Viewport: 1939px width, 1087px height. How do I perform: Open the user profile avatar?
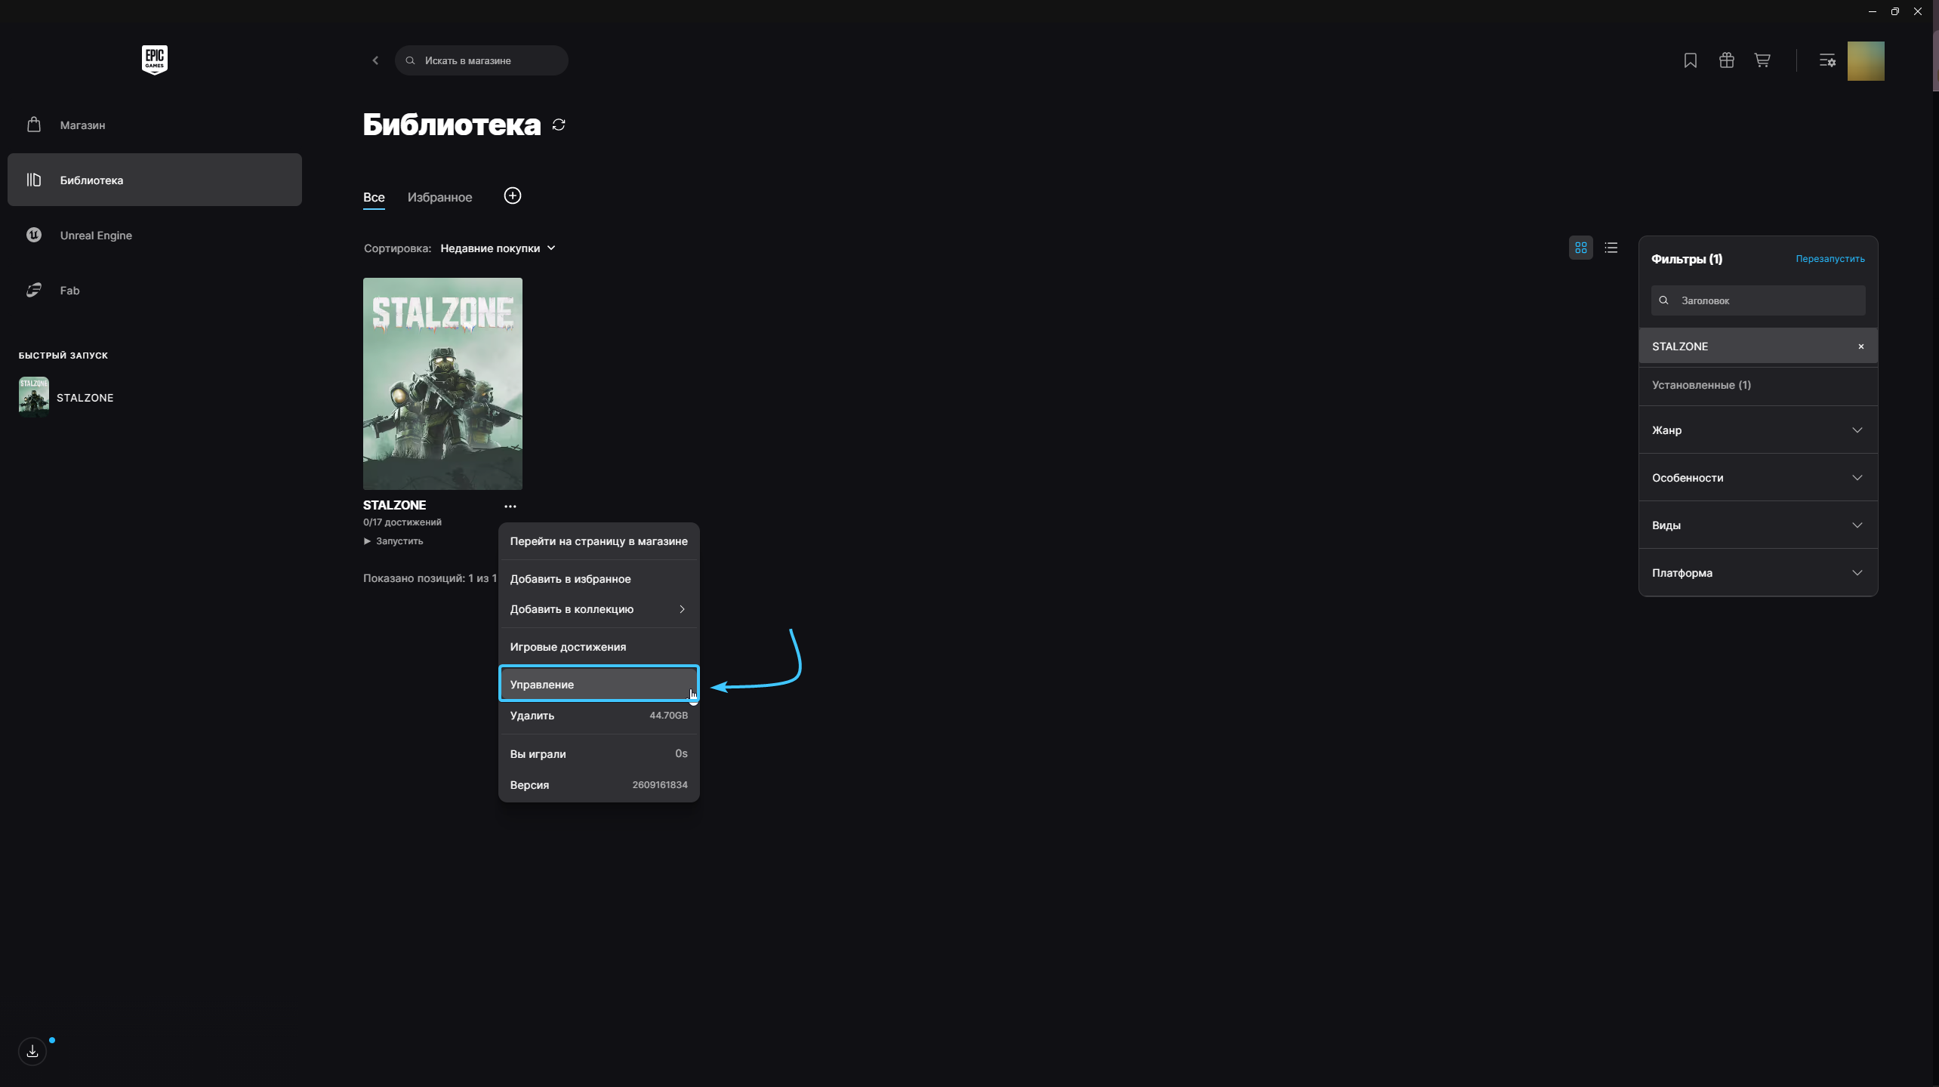tap(1866, 60)
